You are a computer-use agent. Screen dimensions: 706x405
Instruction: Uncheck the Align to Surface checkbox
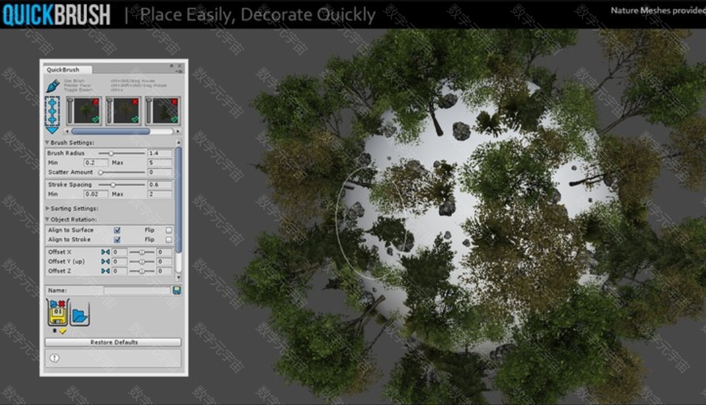click(x=117, y=230)
